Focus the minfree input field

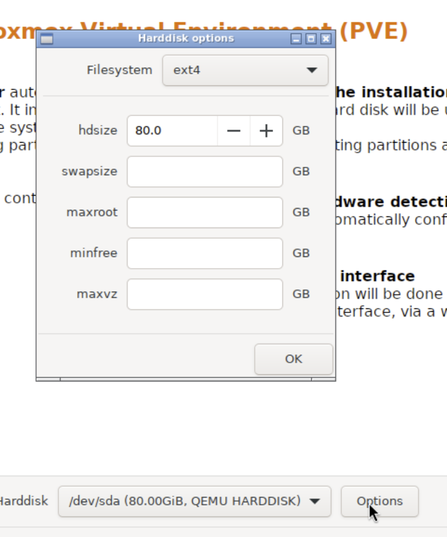205,253
